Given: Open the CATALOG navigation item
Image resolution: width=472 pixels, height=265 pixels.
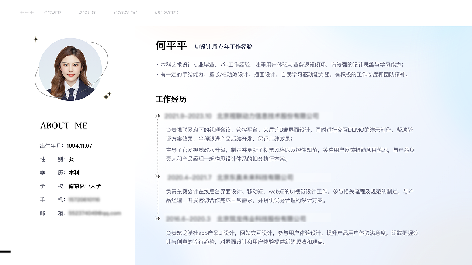Looking at the screenshot, I should [x=125, y=13].
